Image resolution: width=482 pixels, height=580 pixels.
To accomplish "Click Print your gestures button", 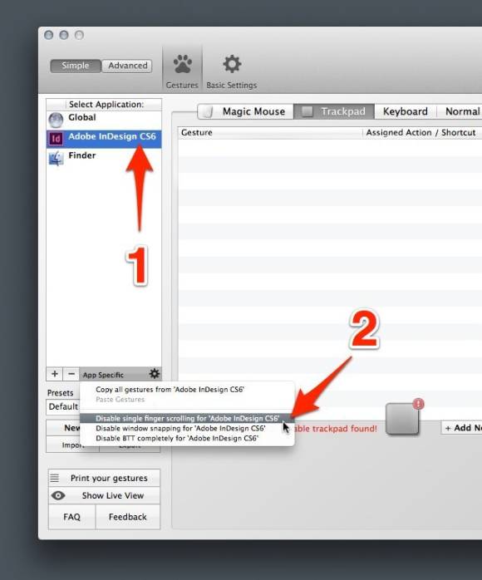I will pyautogui.click(x=104, y=478).
